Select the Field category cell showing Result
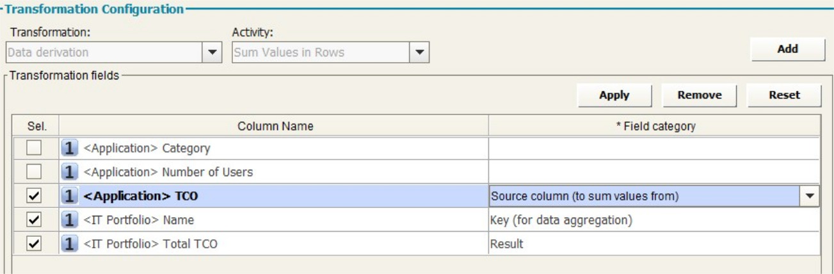Viewport: 834px width, 274px height. [x=654, y=244]
